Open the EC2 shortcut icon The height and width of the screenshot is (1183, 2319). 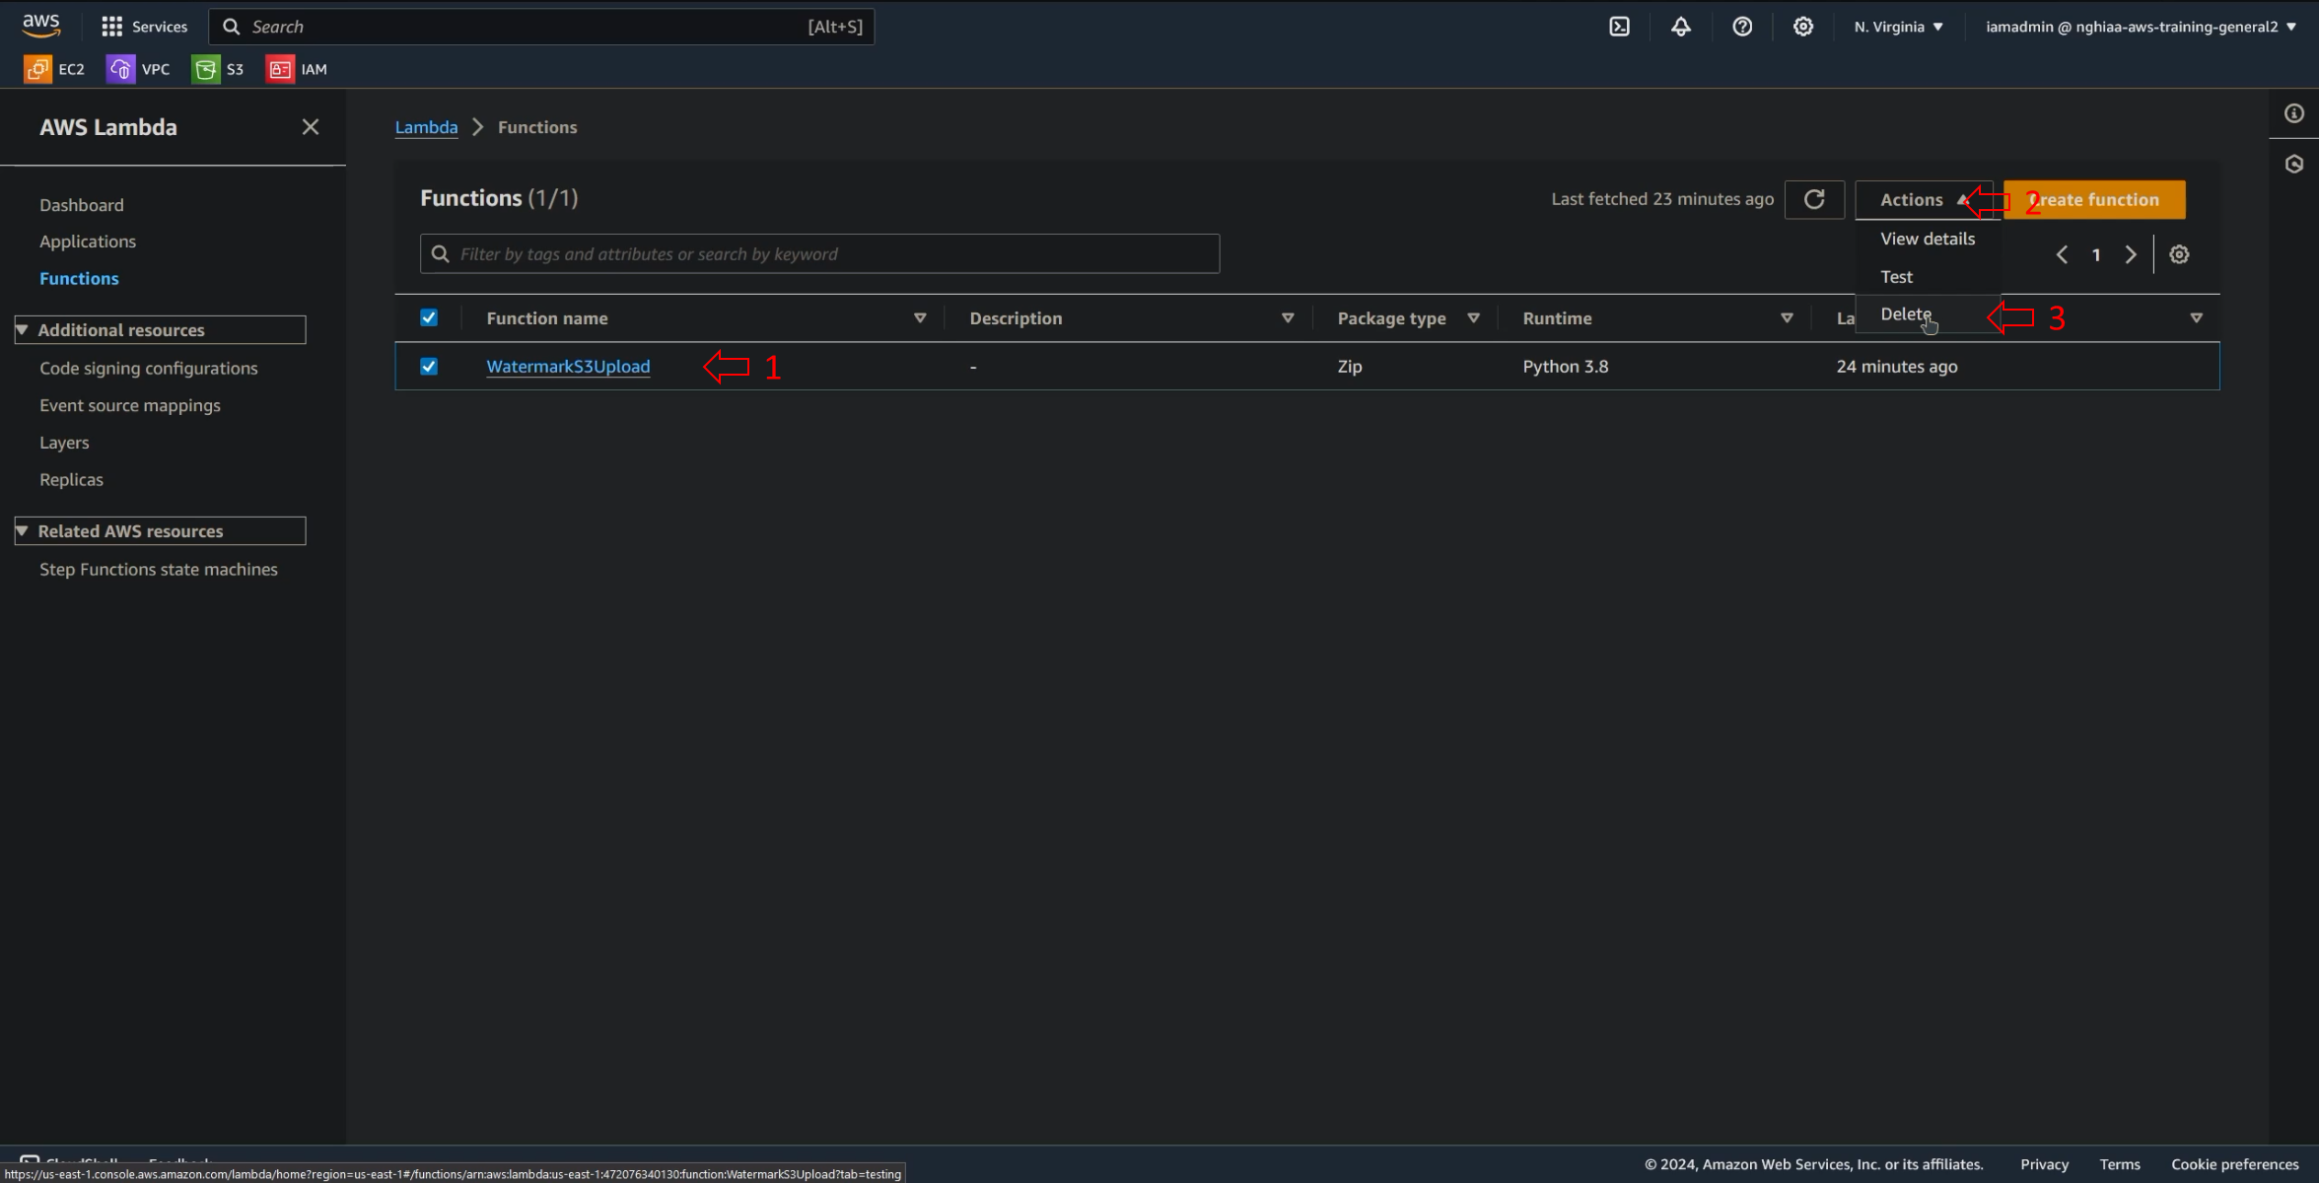tap(37, 69)
